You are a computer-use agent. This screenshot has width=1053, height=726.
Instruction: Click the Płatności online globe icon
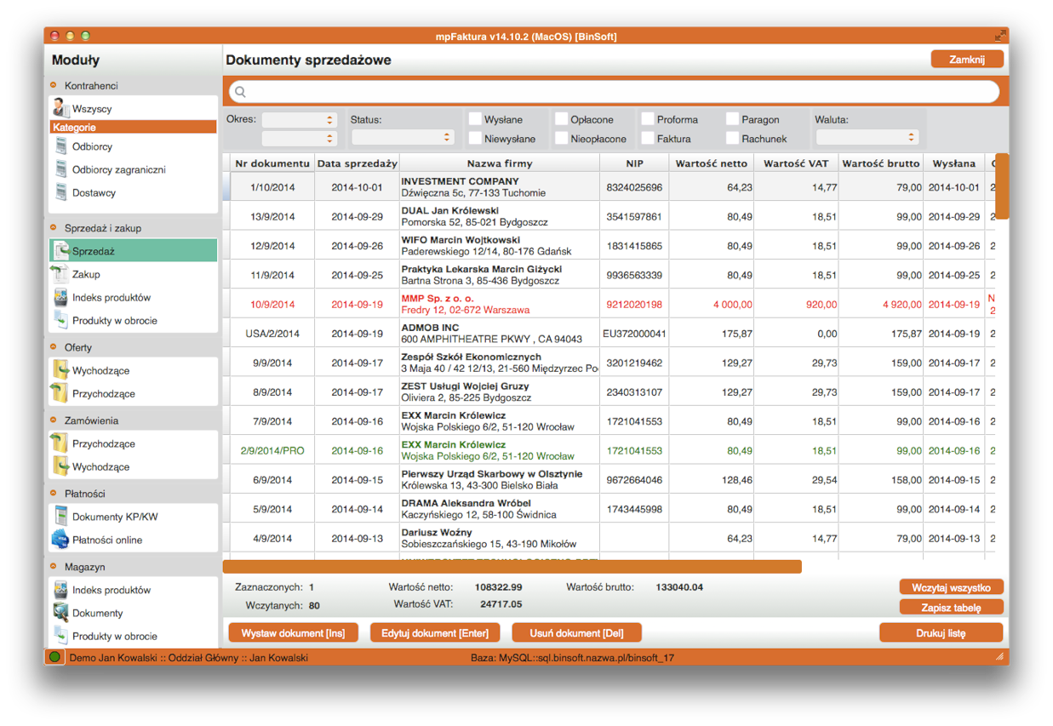(60, 540)
